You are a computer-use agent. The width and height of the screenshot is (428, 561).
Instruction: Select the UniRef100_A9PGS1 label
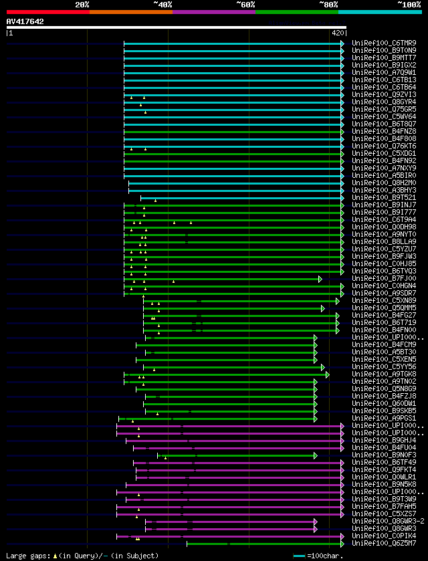click(384, 419)
